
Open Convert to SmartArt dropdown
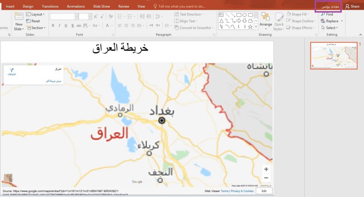(194, 28)
